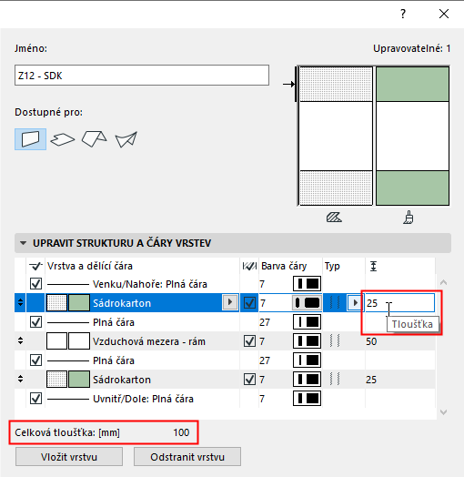Close the composite settings dialog
This screenshot has height=477, width=464.
click(x=444, y=14)
